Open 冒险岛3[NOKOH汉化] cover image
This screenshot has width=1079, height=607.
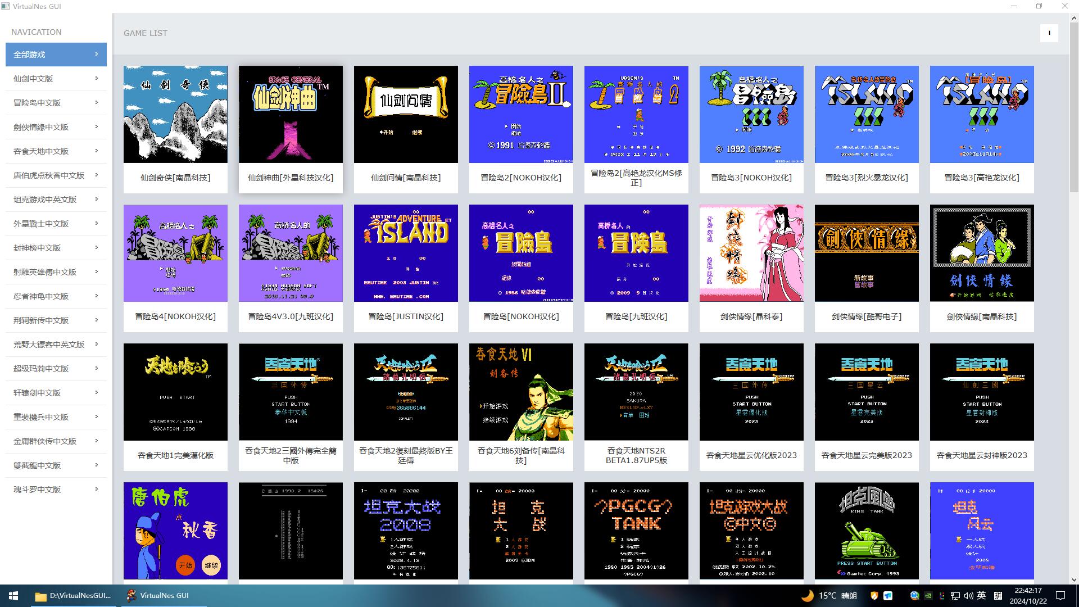point(751,114)
